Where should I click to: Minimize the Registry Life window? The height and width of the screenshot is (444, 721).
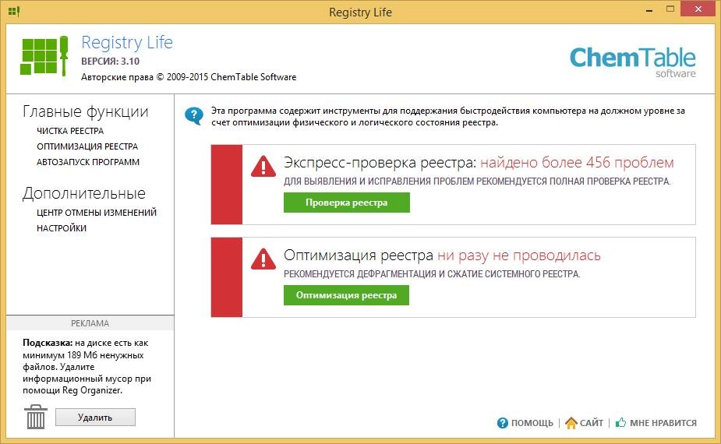[x=649, y=9]
